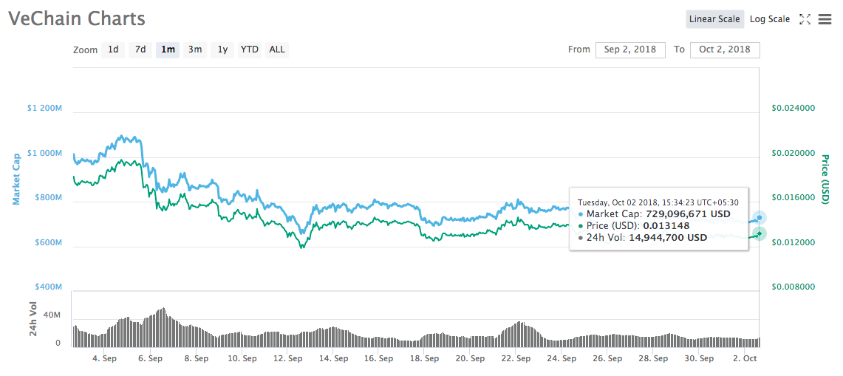Click the 24. Sep date label
Viewport: 843px width, 376px height.
tap(562, 358)
